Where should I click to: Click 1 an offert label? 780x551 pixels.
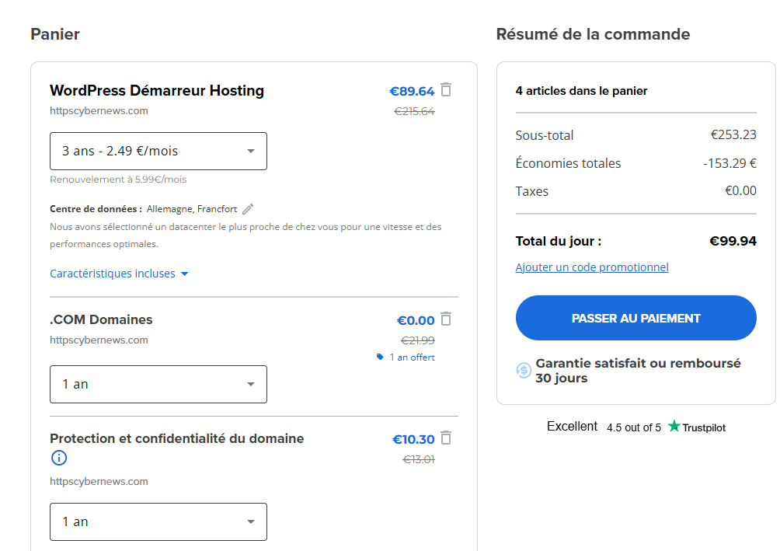pos(412,357)
